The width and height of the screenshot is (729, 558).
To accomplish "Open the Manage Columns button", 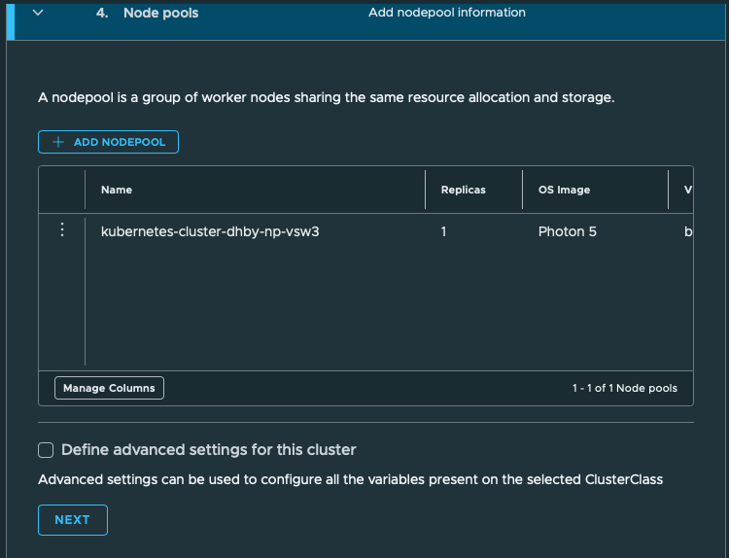I will [109, 388].
